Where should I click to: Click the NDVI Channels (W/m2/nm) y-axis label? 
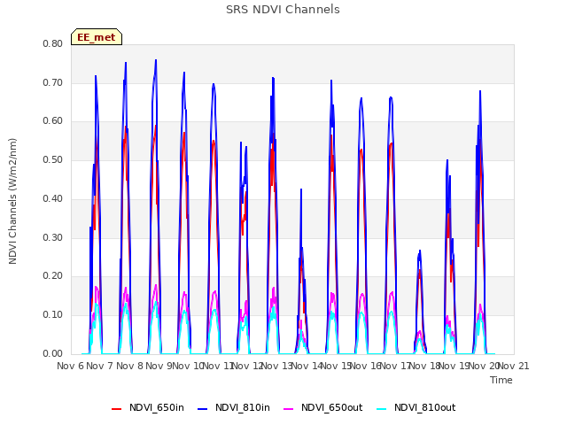click(12, 201)
